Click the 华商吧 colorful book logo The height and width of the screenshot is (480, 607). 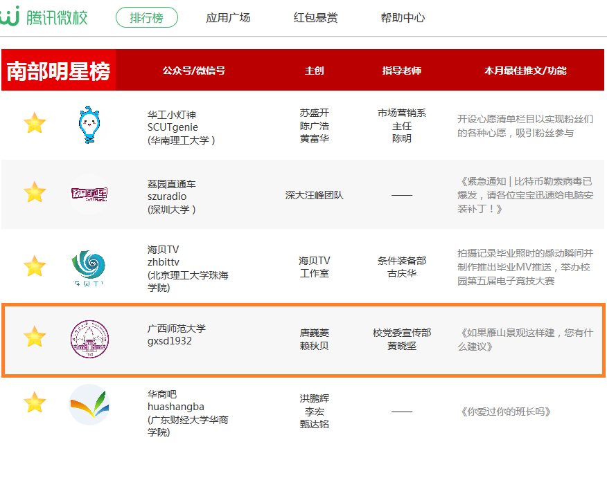[x=89, y=405]
